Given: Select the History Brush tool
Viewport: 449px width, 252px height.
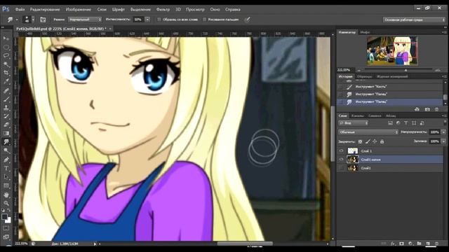Looking at the screenshot, I should tap(6, 116).
